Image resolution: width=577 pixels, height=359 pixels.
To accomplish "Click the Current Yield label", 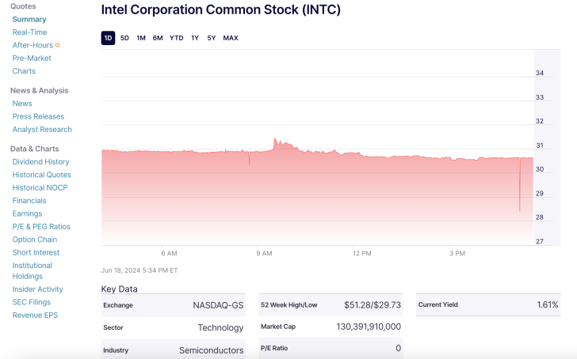I will (438, 304).
